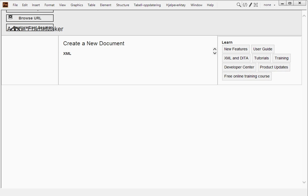Open the 'none' workspace dropdown
Image resolution: width=308 pixels, height=196 pixels.
269,5
